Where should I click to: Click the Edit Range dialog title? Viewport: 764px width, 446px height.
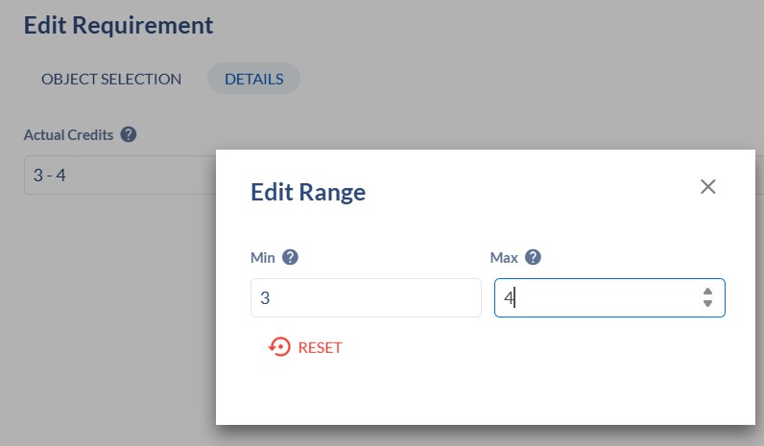pos(308,192)
